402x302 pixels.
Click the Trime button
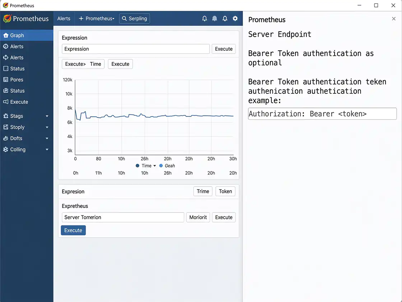[x=203, y=191]
